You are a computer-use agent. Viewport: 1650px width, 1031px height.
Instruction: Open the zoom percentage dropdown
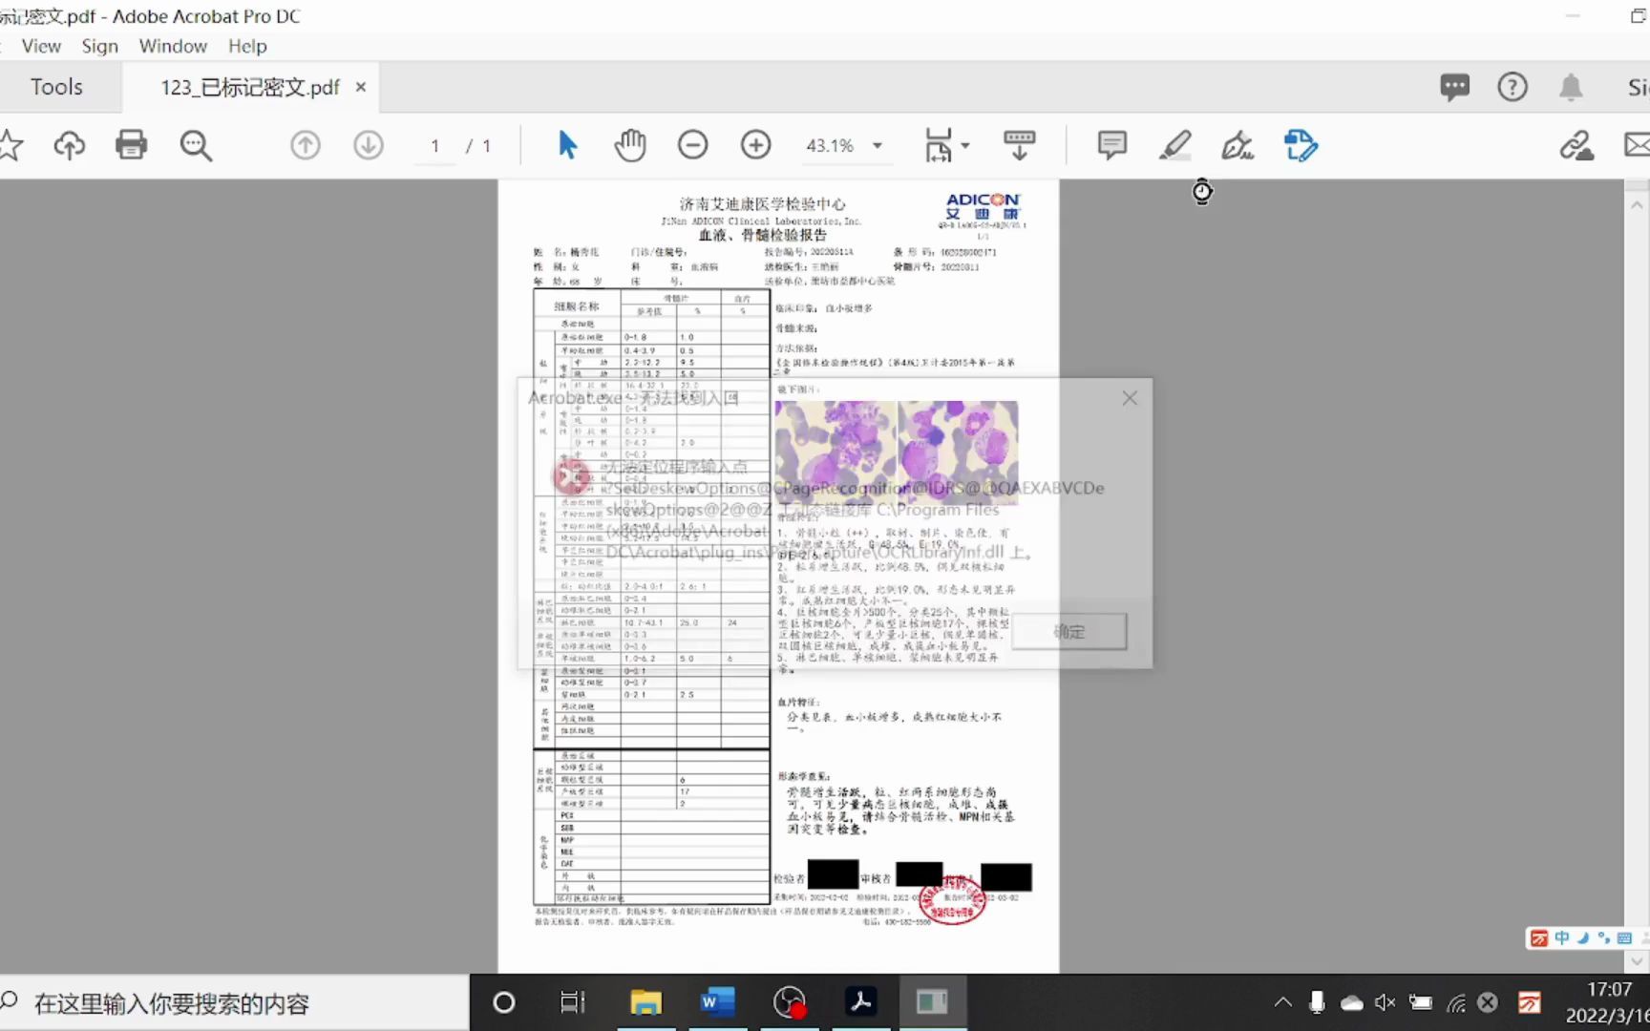coord(877,145)
